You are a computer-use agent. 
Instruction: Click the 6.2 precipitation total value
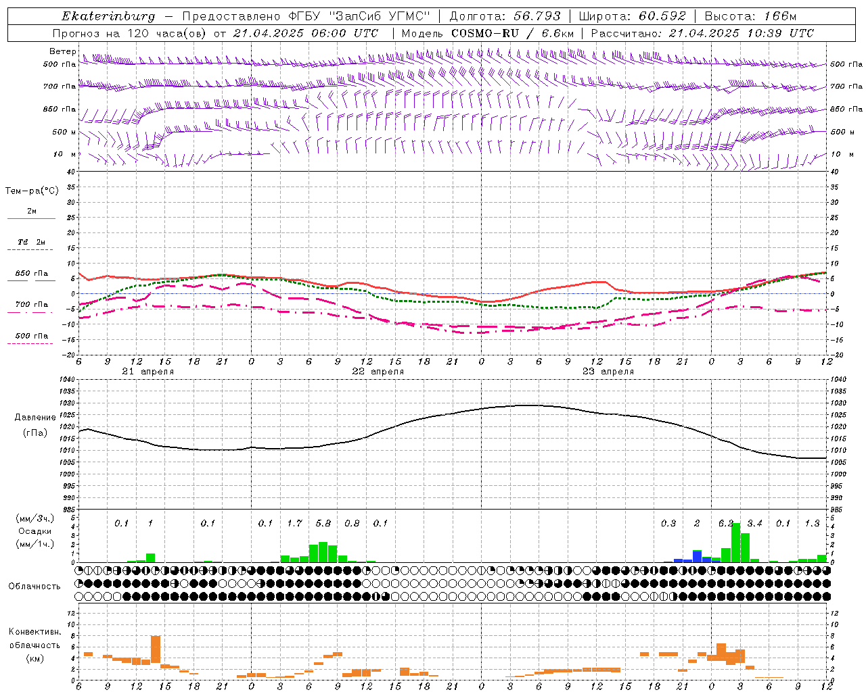726,524
